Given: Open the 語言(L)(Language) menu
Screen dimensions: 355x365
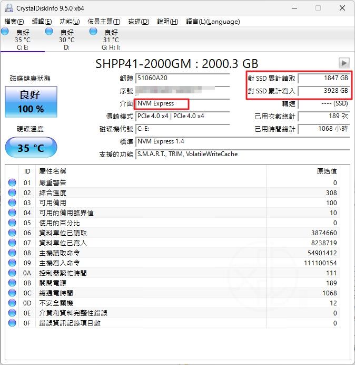Looking at the screenshot, I should click(213, 22).
